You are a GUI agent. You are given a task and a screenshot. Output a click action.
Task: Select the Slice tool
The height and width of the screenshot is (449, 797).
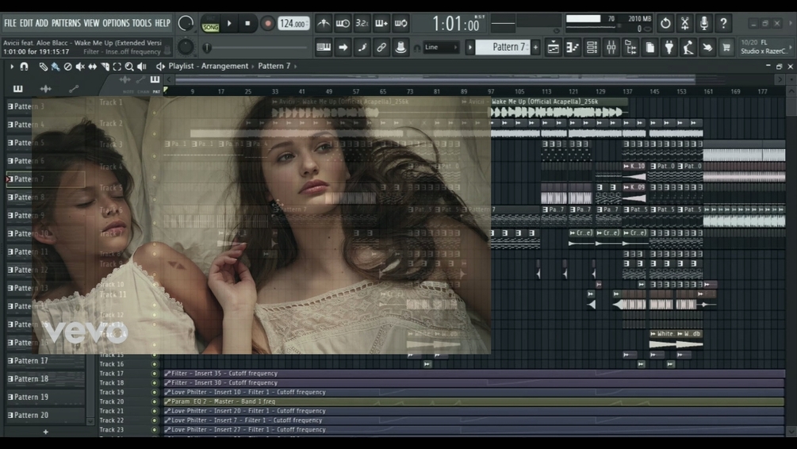click(x=105, y=67)
